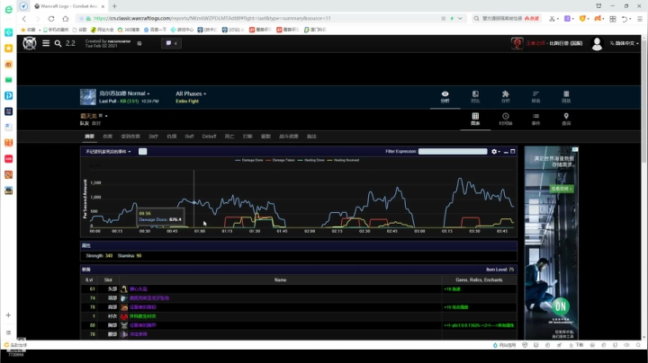Open the second tab after summary
The height and width of the screenshot is (363, 648).
[107, 137]
